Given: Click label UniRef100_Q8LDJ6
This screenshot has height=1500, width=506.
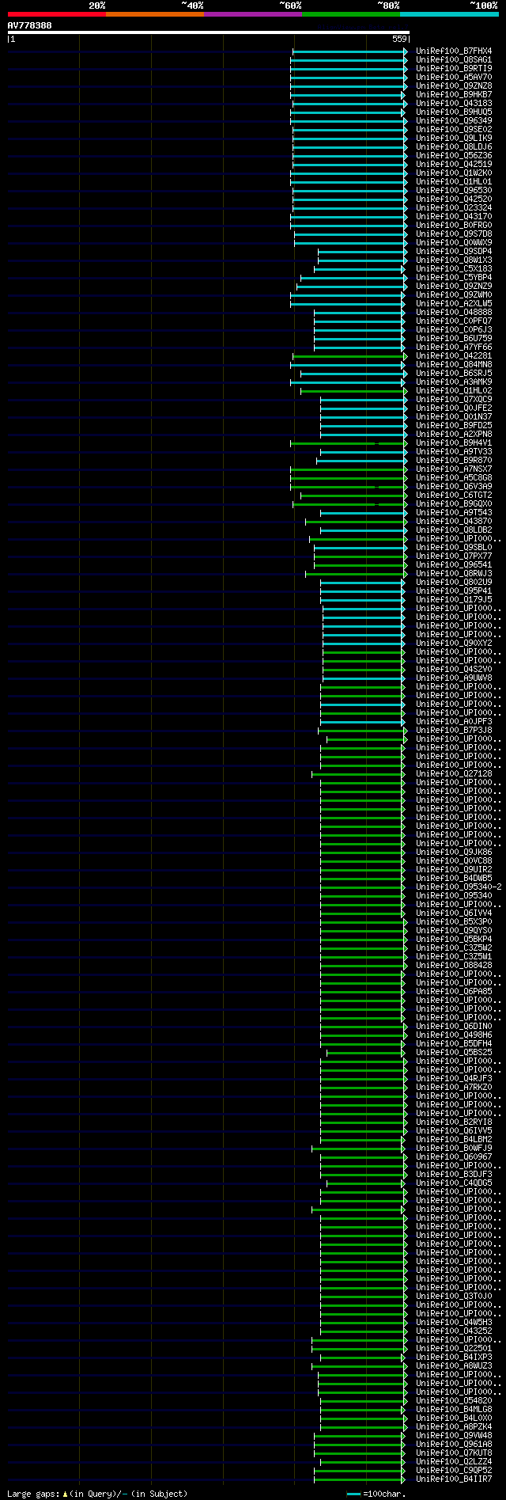Looking at the screenshot, I should 454,147.
